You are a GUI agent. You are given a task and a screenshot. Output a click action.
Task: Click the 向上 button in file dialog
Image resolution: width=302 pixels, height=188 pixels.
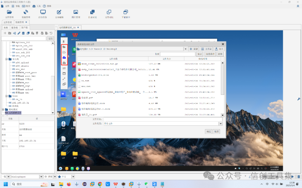point(219,49)
